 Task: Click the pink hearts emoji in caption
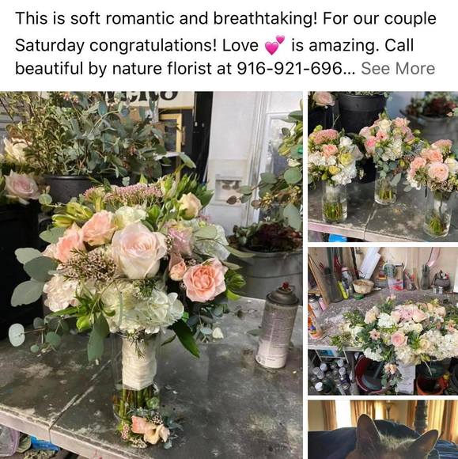274,46
